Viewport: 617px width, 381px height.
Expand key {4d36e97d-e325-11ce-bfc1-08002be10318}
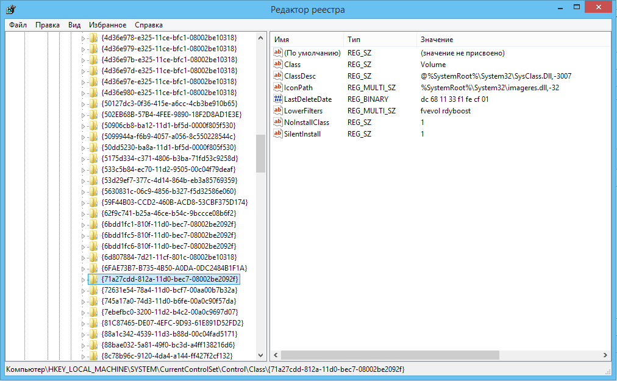click(83, 71)
